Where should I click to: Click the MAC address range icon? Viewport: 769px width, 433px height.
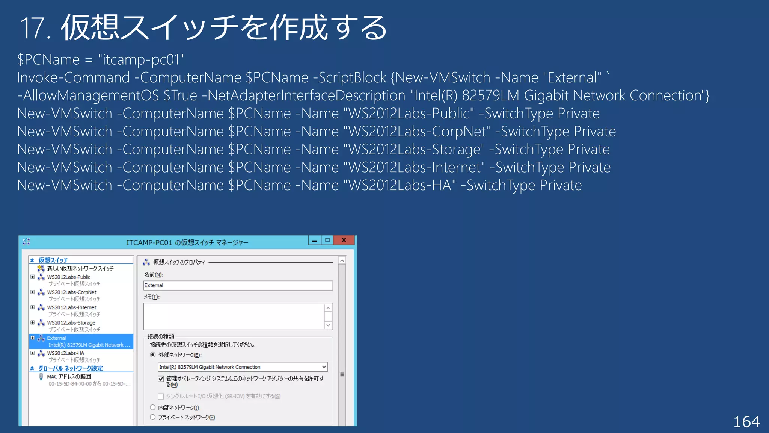coord(41,377)
